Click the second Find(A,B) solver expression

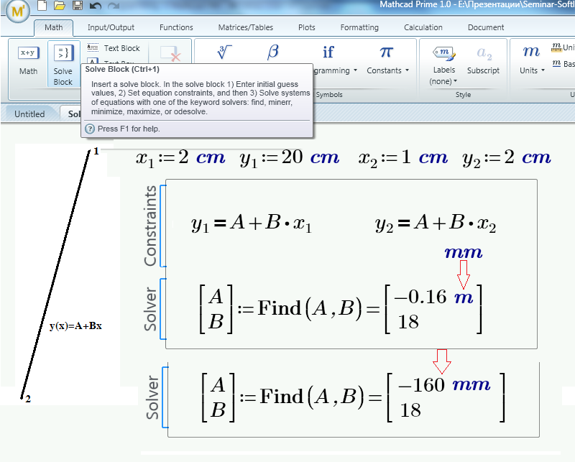311,397
